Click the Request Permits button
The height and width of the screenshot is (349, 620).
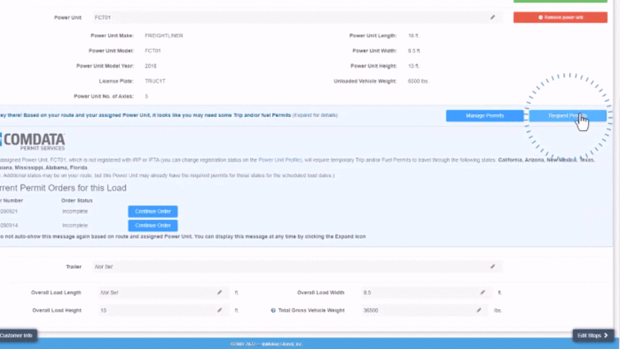[567, 116]
